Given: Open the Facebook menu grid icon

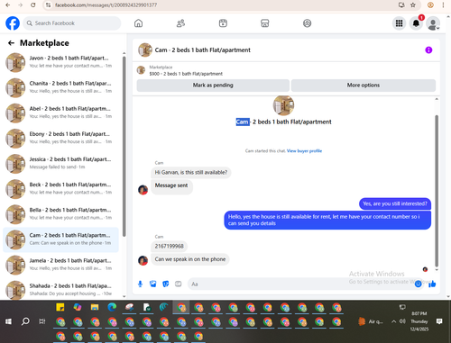Looking at the screenshot, I should (399, 23).
